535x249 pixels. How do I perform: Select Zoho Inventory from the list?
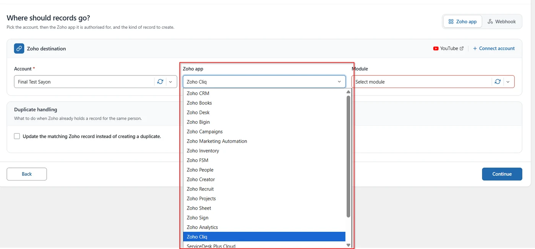click(264, 151)
